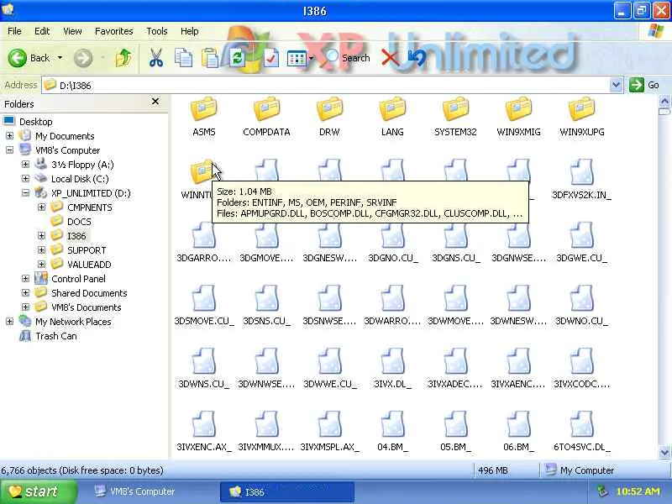
Task: Open the Help menu
Action: 190,31
